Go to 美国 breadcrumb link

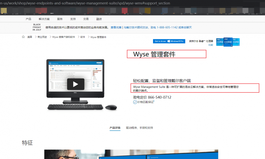30,37
